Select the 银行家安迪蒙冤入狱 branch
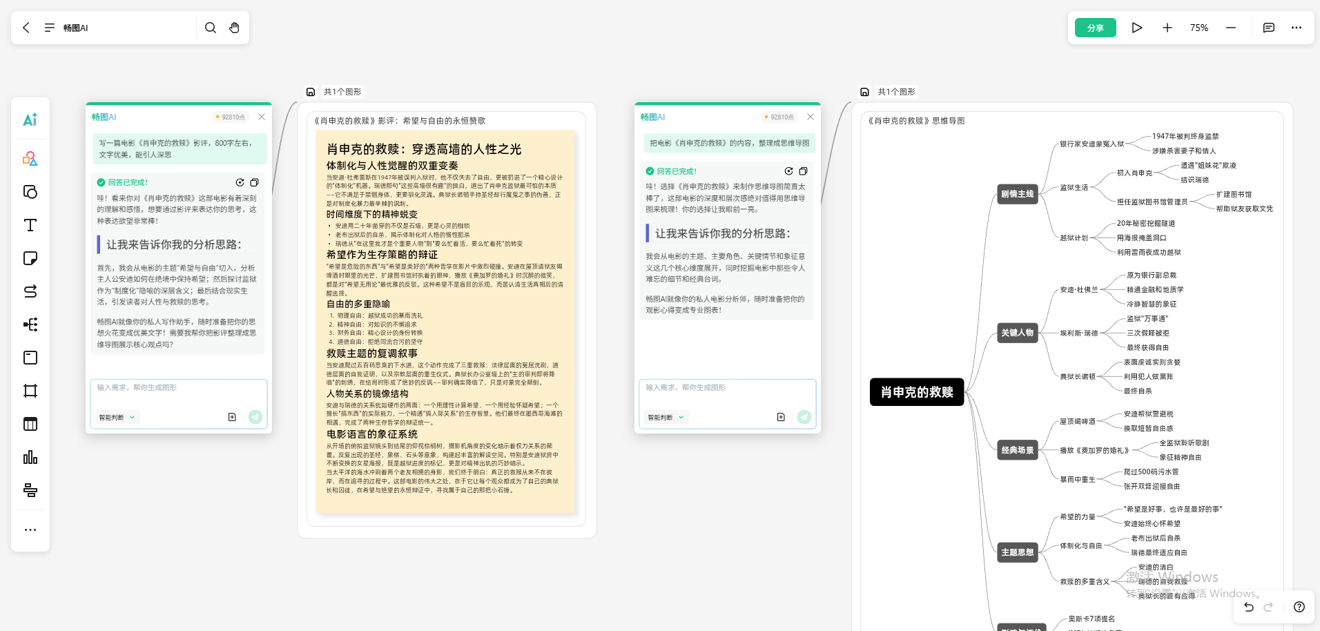The height and width of the screenshot is (631, 1320). tap(1092, 144)
